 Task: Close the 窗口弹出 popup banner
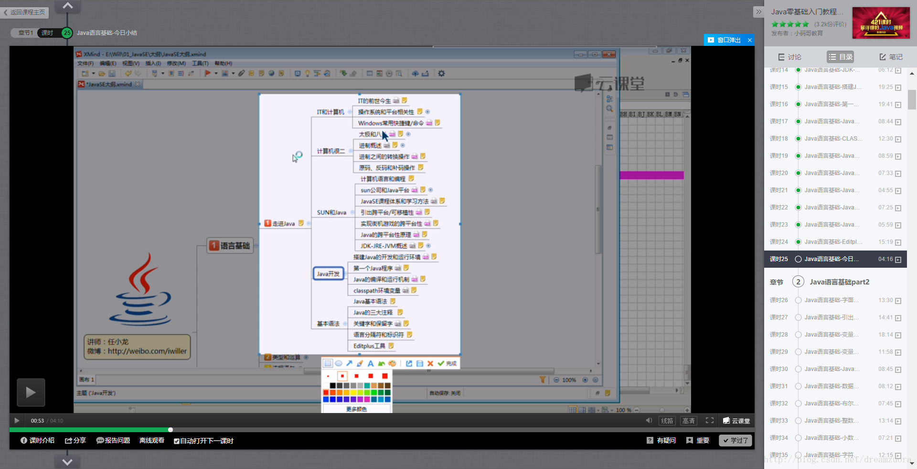[x=750, y=40]
